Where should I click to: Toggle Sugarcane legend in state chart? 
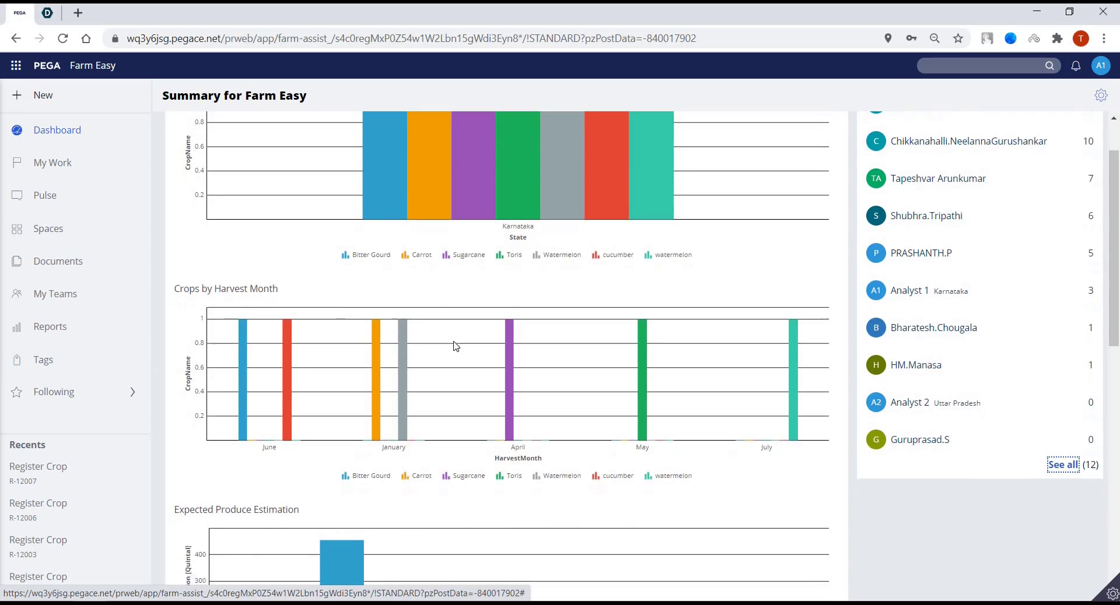point(464,255)
